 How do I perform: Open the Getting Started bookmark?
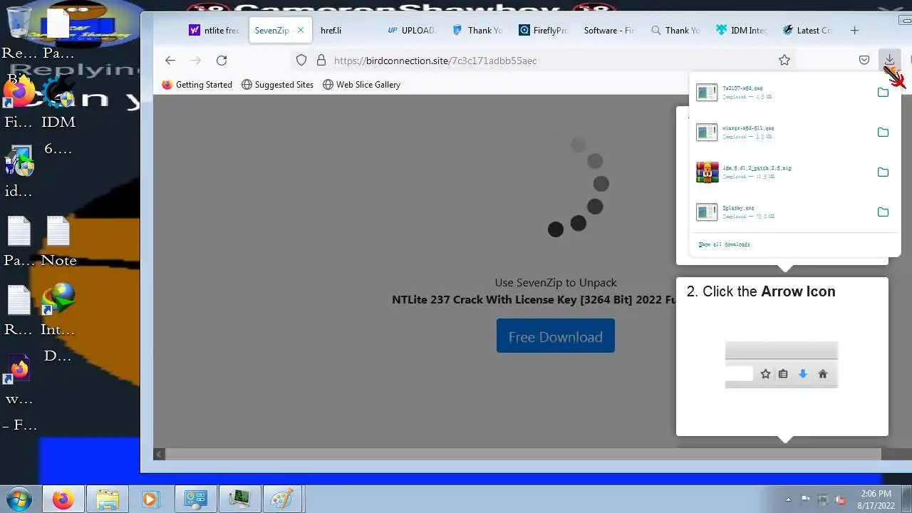click(x=197, y=85)
